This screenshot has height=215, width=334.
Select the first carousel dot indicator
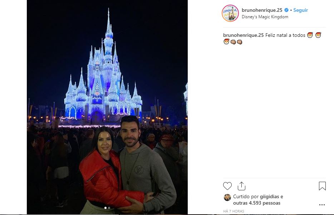click(x=105, y=208)
